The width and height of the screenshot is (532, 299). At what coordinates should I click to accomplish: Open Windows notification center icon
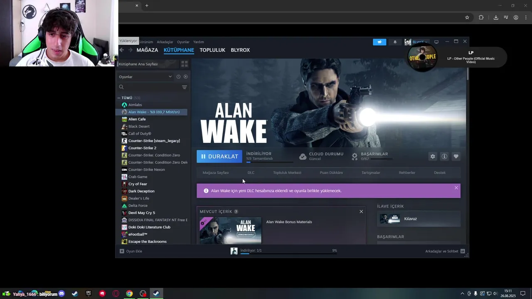pos(523,294)
